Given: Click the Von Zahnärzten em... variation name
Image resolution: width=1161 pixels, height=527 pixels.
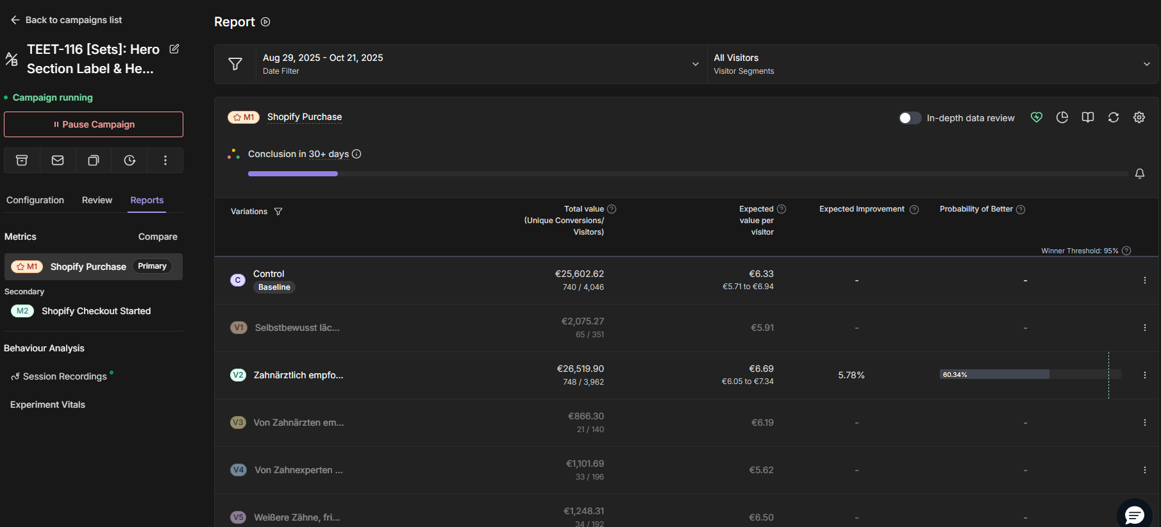Looking at the screenshot, I should [299, 422].
